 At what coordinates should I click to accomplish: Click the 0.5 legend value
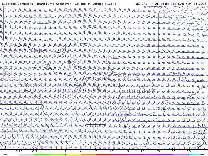[x=35, y=151]
